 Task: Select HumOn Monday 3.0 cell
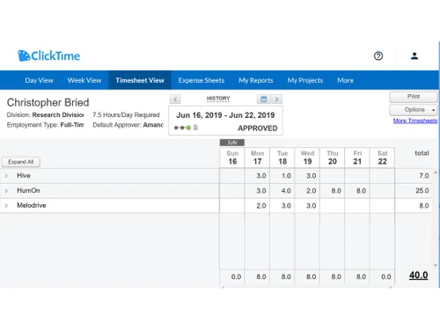pos(257,191)
